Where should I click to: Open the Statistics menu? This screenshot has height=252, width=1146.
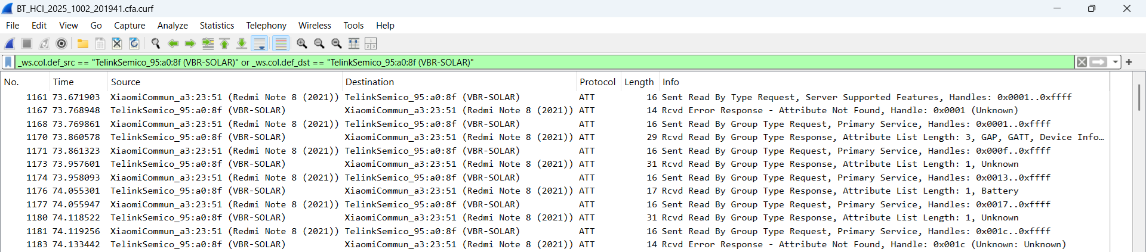pos(217,26)
